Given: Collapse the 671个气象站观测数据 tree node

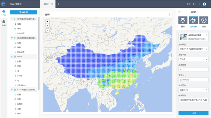Looking at the screenshot, I should point(12,89).
